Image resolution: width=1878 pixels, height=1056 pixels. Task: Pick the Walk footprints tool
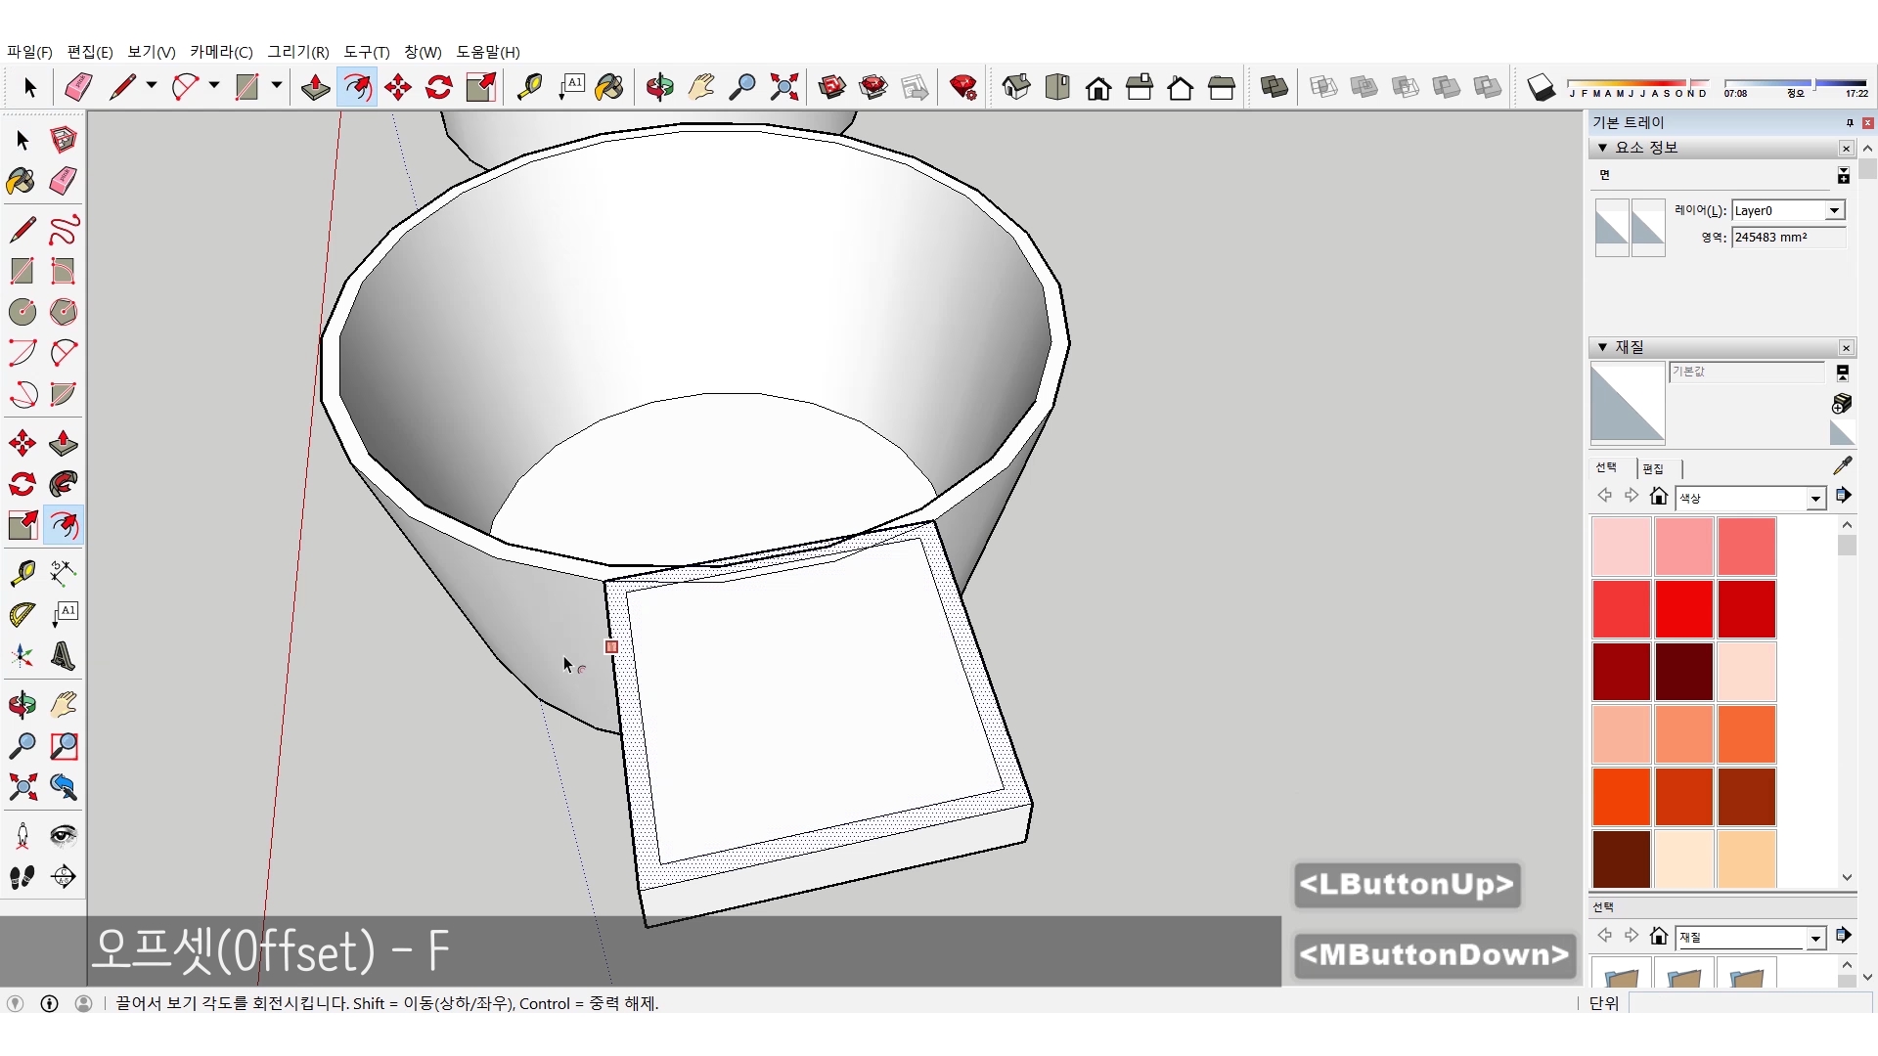tap(22, 877)
